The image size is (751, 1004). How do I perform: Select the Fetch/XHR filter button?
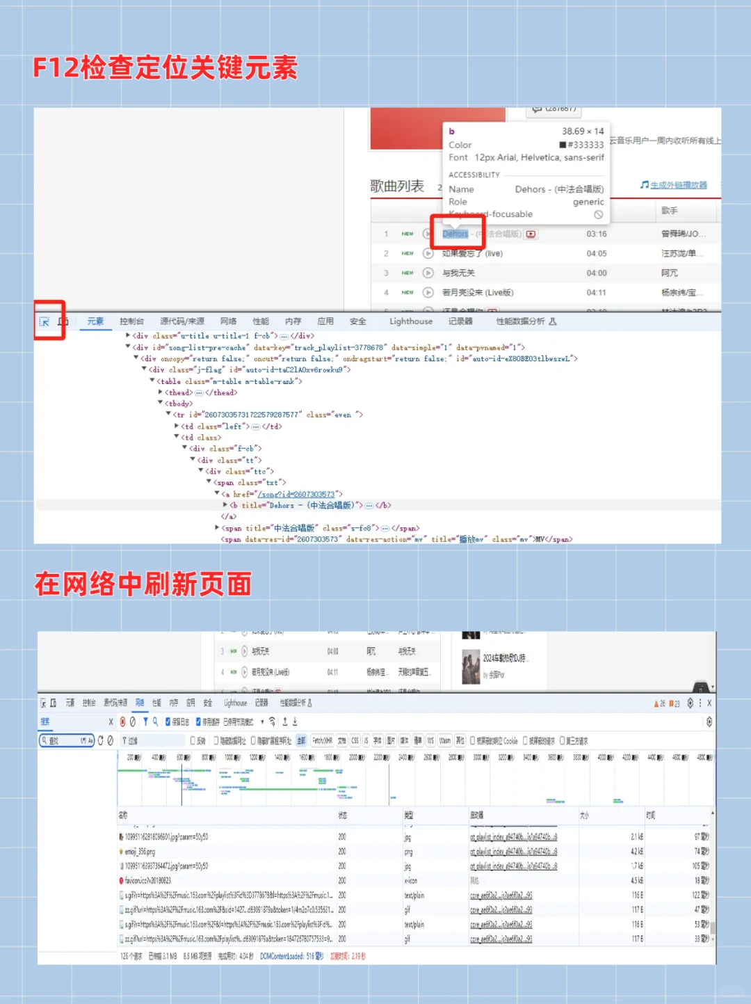(322, 740)
